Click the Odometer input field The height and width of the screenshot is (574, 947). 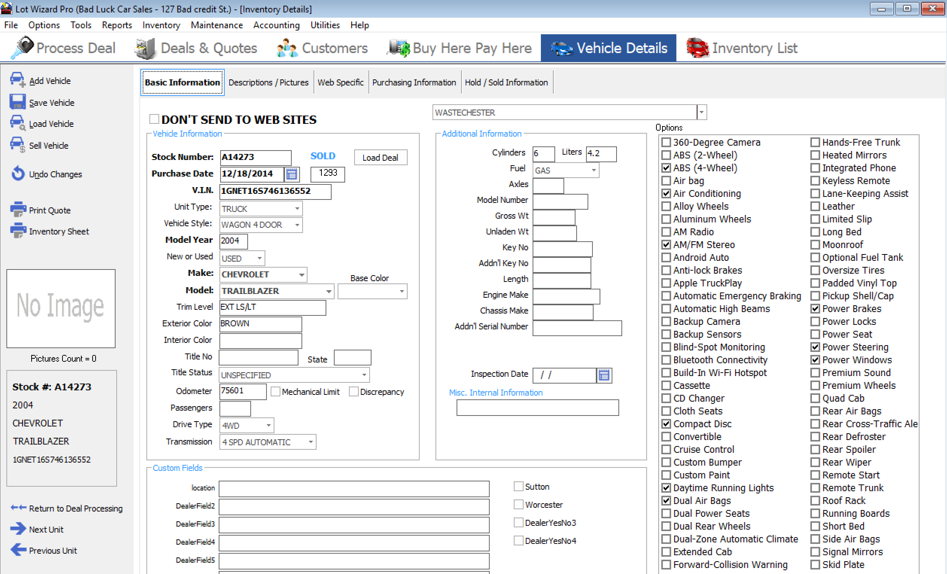click(x=242, y=391)
